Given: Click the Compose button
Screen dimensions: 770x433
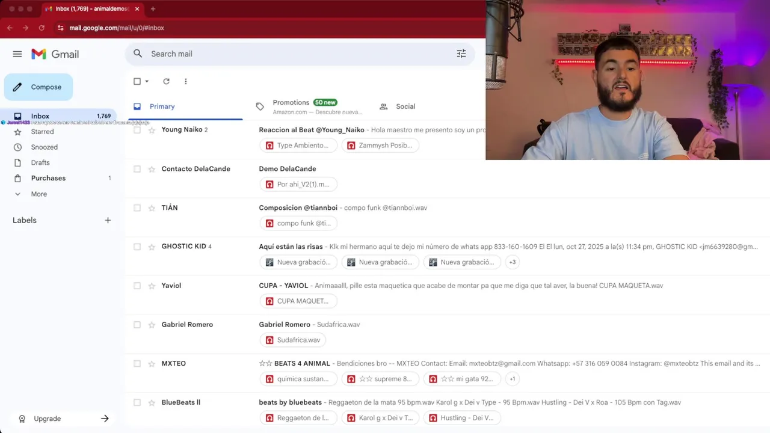Looking at the screenshot, I should pyautogui.click(x=38, y=87).
